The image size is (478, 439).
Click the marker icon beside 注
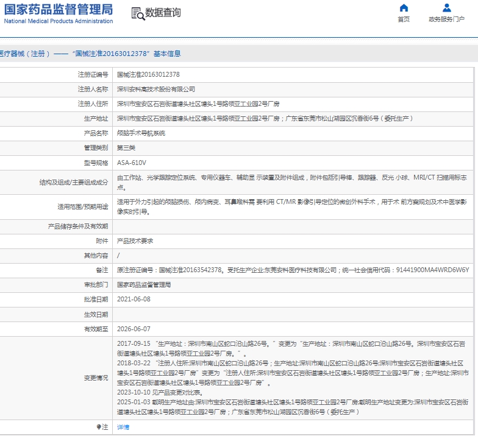tap(99, 427)
